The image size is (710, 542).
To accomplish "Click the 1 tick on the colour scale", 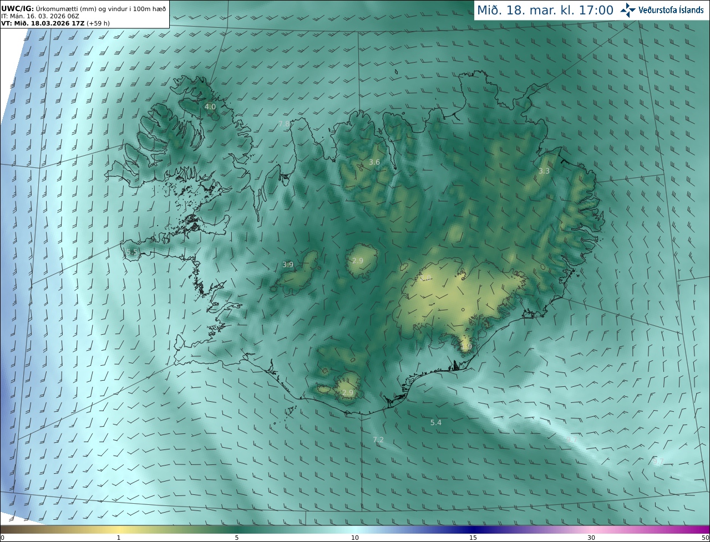I will [119, 538].
